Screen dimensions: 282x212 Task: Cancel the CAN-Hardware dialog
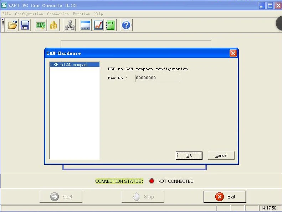[221, 155]
